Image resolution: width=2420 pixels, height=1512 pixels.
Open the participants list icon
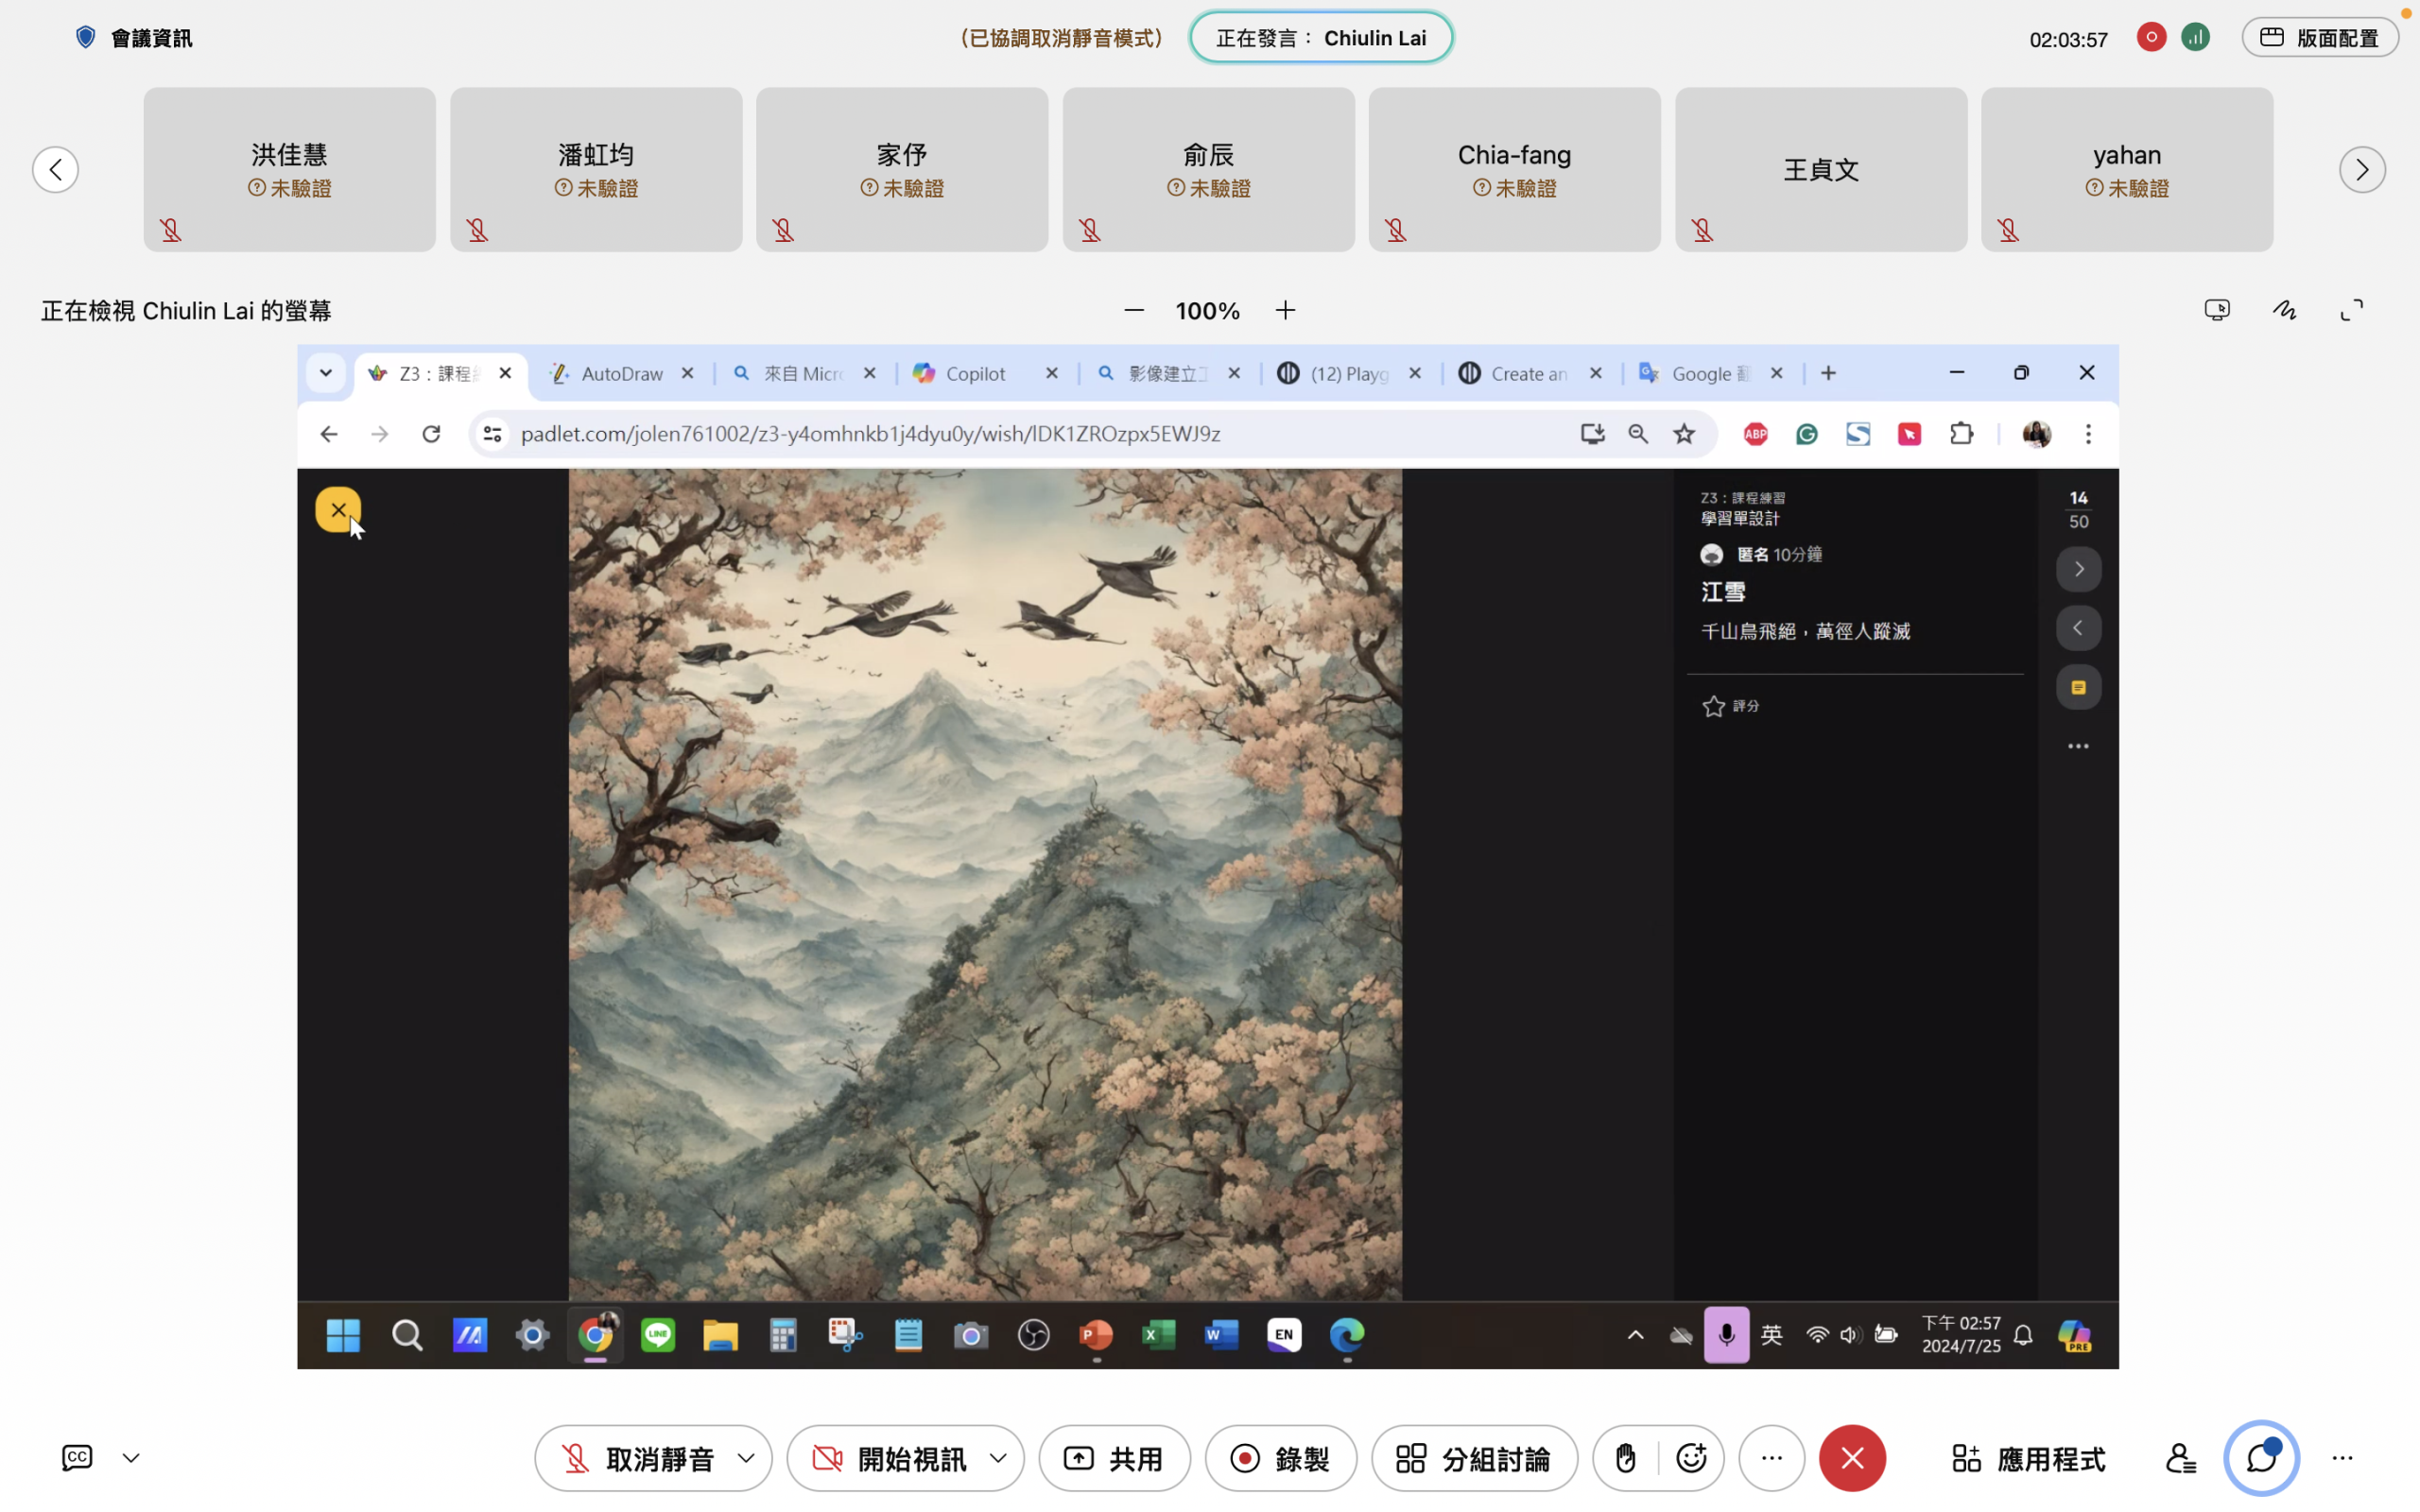[x=2180, y=1458]
